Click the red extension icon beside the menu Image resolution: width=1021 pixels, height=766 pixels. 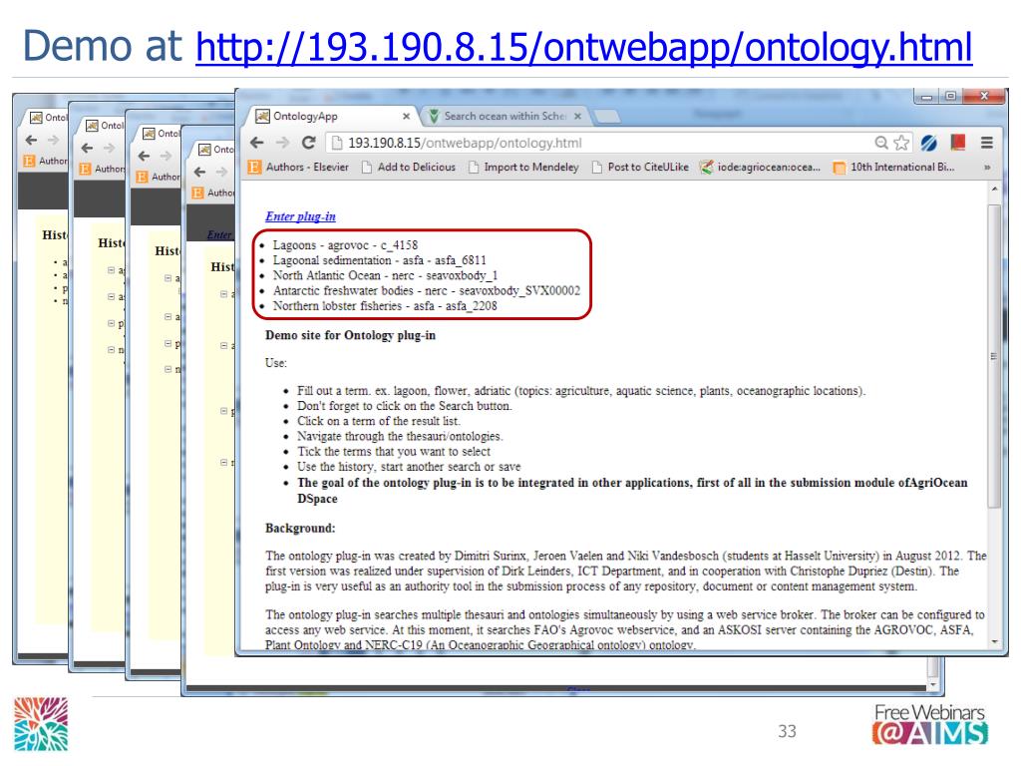tap(958, 142)
